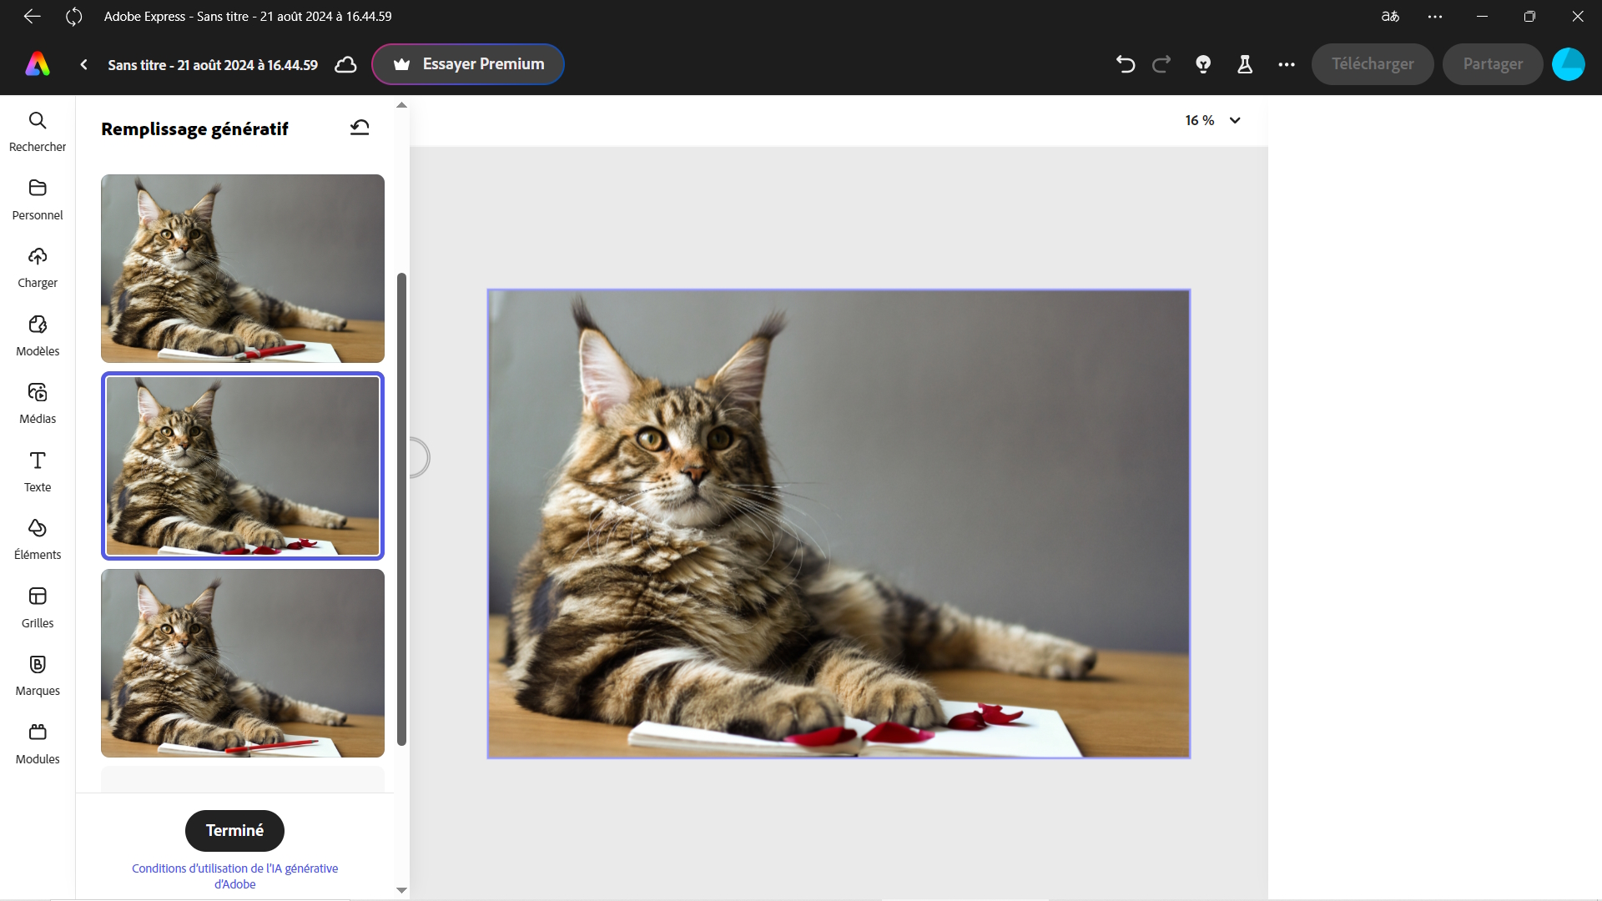Click the panel scrollbar up arrow

tap(401, 105)
